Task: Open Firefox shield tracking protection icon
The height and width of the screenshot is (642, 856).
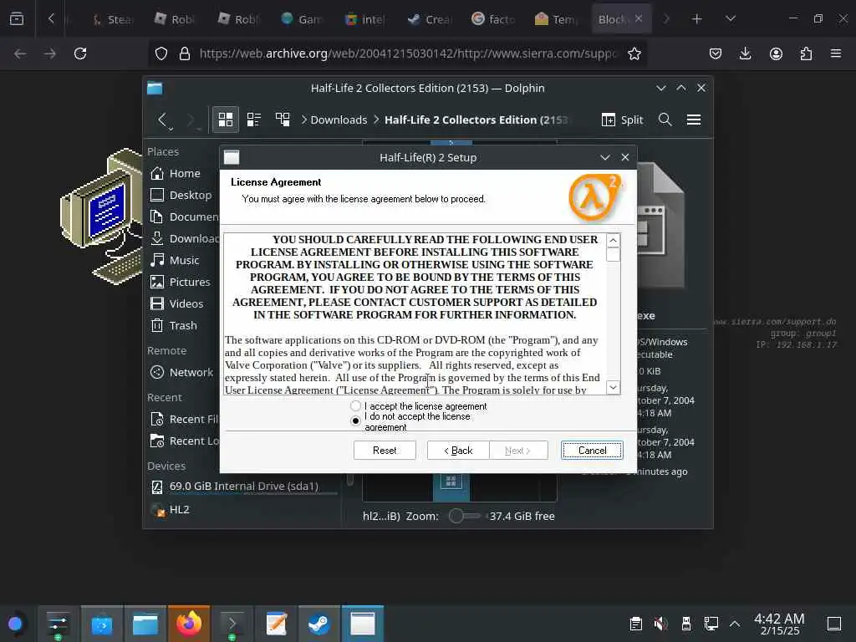Action: (x=161, y=53)
